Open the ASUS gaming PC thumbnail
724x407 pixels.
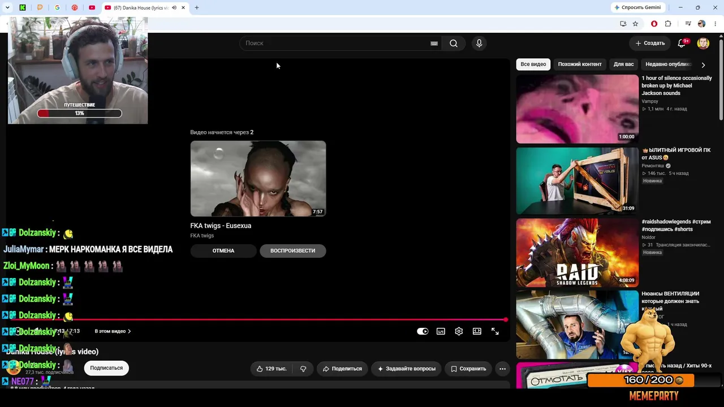(577, 181)
